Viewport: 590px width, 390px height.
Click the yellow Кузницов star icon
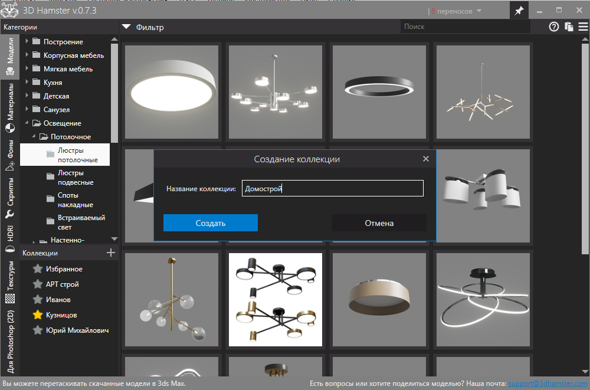pos(38,314)
